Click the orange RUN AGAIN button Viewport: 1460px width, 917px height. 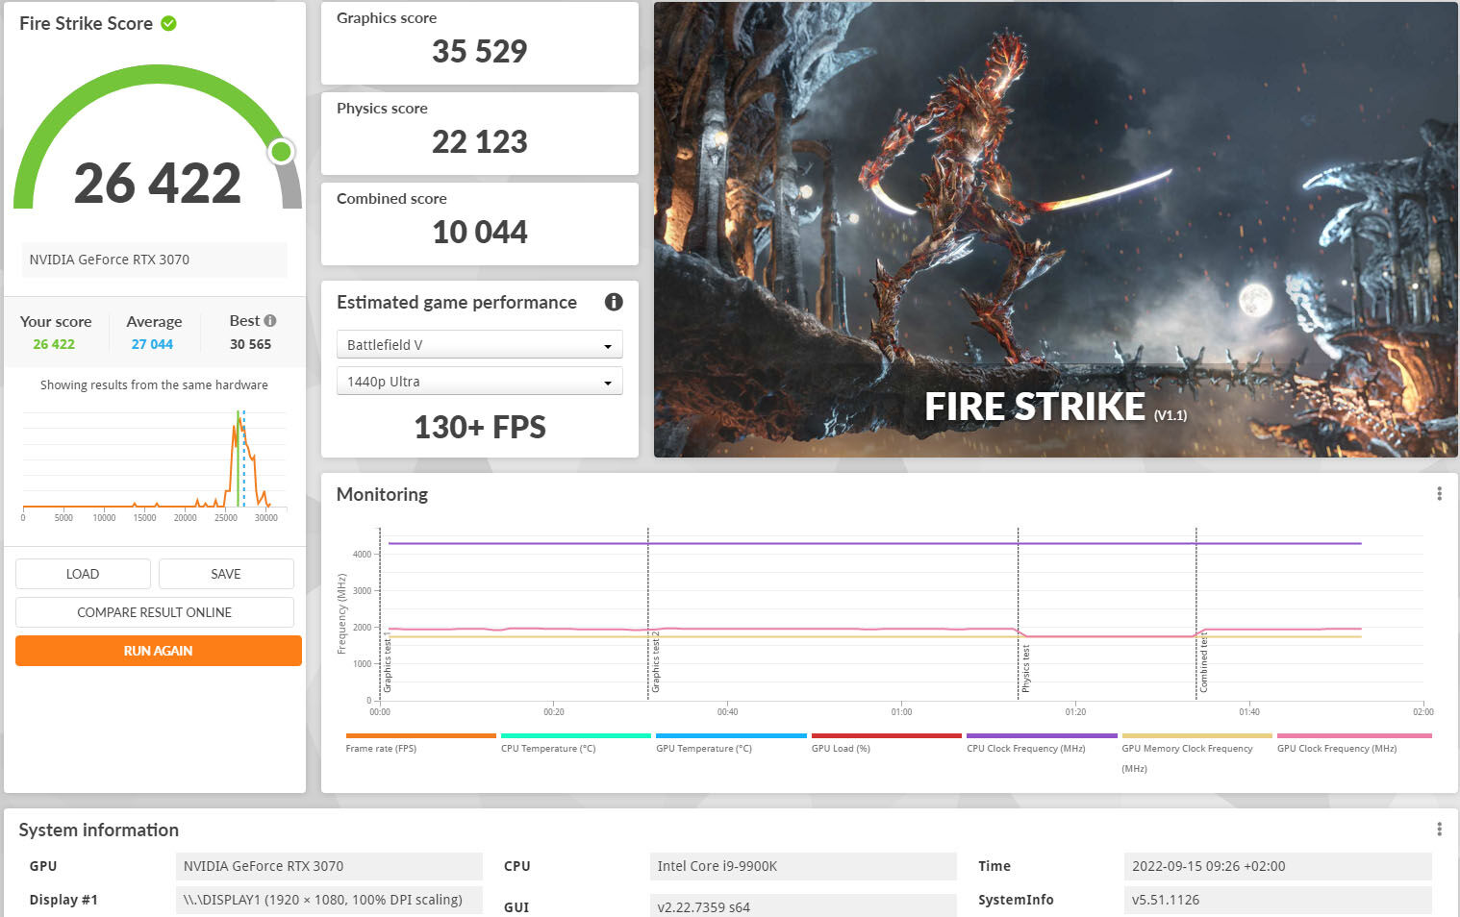(159, 651)
